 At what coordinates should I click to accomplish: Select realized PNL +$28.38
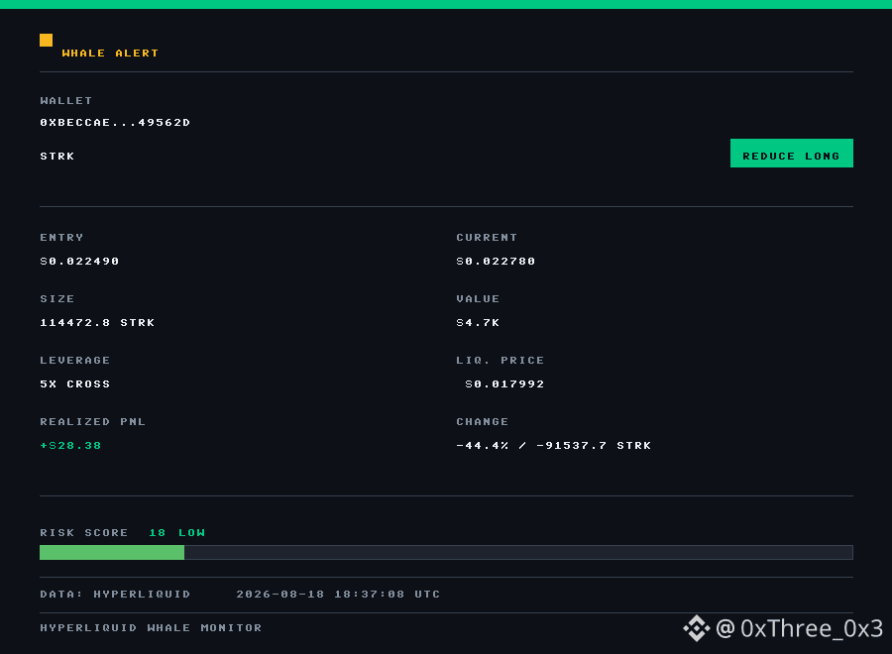point(70,445)
